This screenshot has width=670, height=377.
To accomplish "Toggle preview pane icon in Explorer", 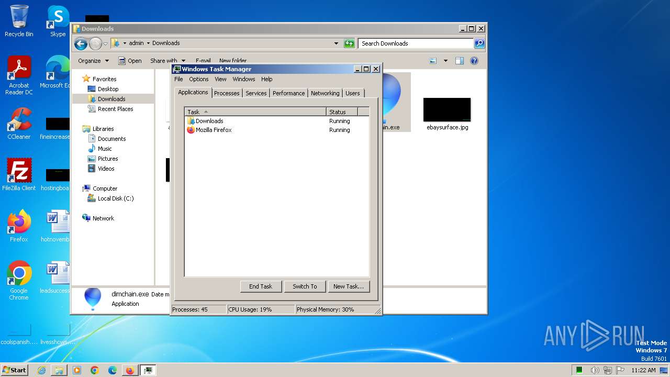I will pyautogui.click(x=459, y=61).
